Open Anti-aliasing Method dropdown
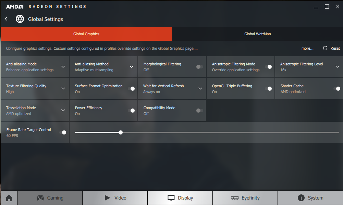This screenshot has height=205, width=343. (x=132, y=67)
